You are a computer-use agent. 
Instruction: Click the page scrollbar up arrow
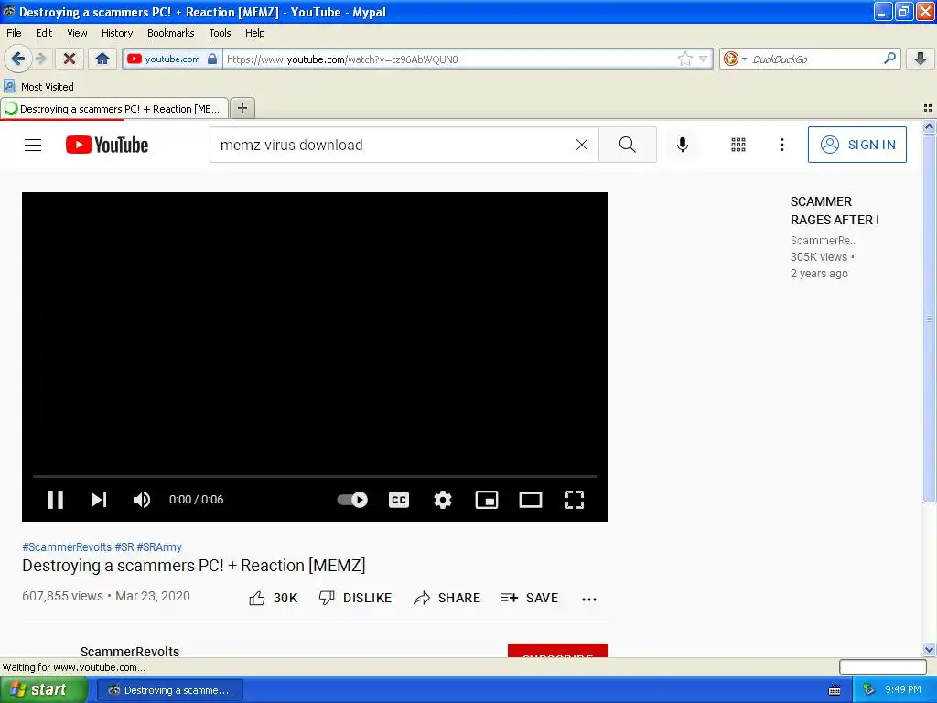tap(929, 126)
